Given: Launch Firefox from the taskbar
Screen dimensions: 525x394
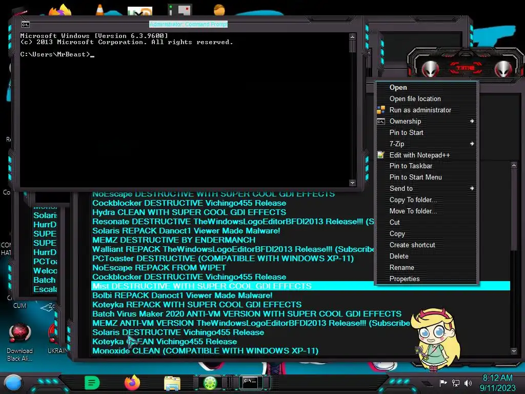Looking at the screenshot, I should [x=132, y=383].
